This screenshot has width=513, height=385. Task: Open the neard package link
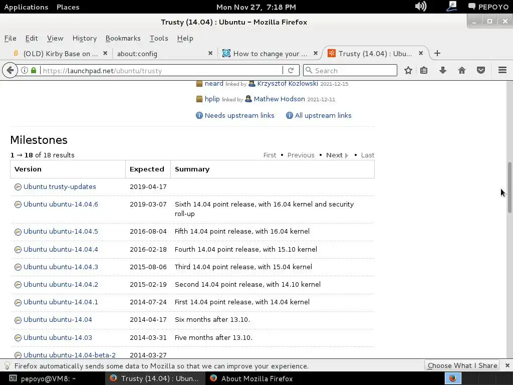tap(214, 84)
